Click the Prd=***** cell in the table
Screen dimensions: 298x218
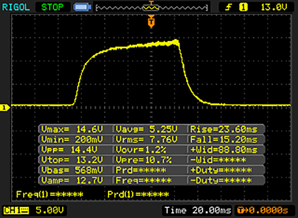141,170
